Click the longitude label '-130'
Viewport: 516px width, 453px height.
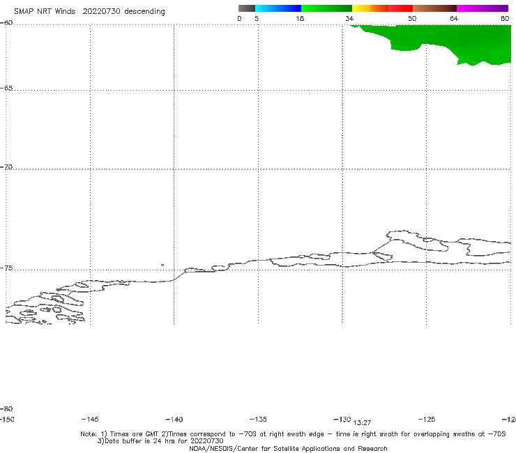click(x=342, y=420)
